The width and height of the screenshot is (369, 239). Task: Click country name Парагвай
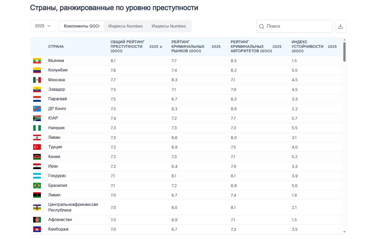point(58,99)
